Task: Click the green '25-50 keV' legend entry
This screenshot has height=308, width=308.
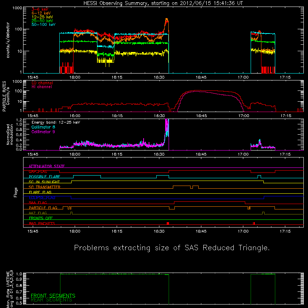Action: (42, 21)
